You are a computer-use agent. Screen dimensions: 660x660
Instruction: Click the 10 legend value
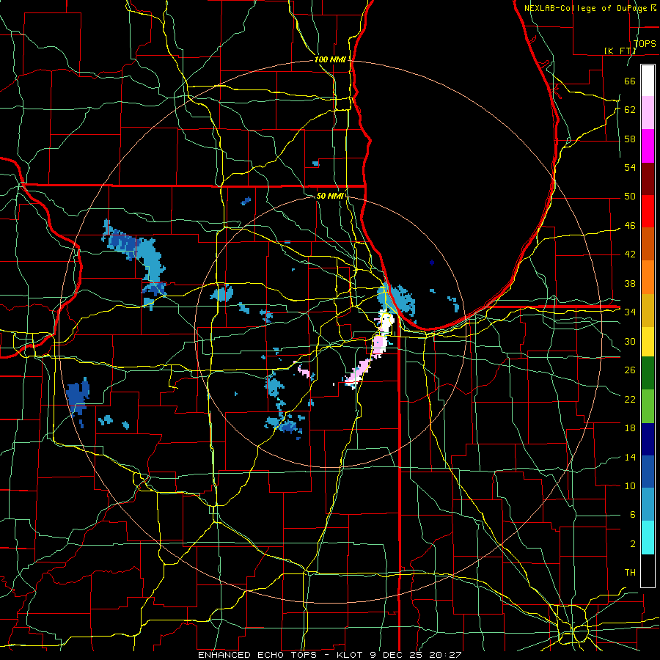coord(630,486)
